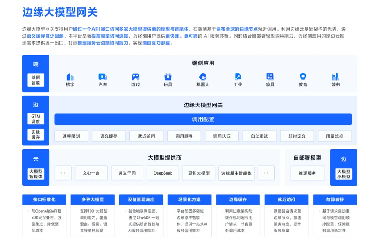The image size is (378, 247).
Task: Open the 接口标准化 card header
Action: [44, 199]
